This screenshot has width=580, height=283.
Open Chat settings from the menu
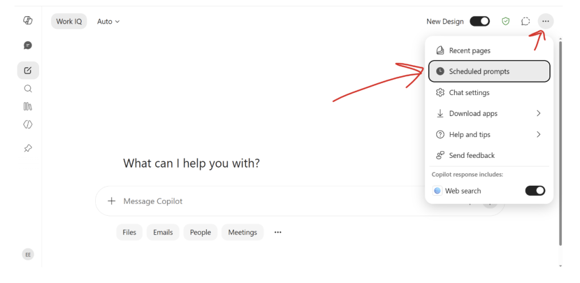(489, 92)
